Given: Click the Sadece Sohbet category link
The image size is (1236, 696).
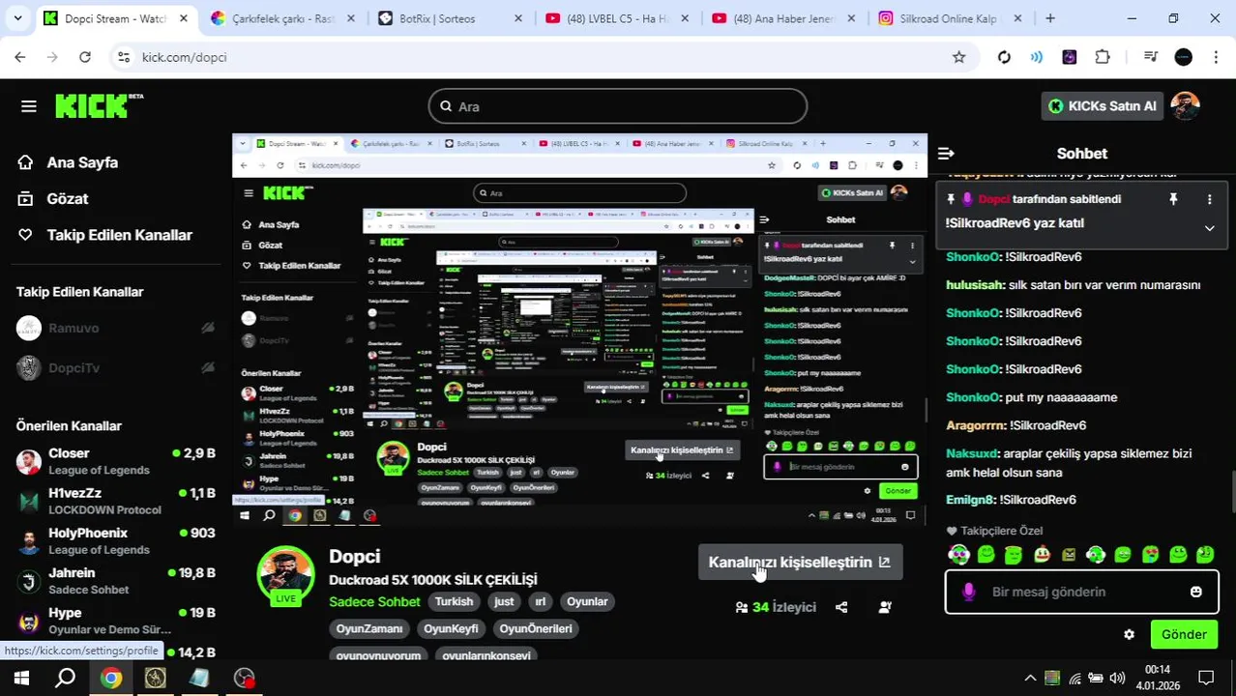Looking at the screenshot, I should click(x=374, y=601).
